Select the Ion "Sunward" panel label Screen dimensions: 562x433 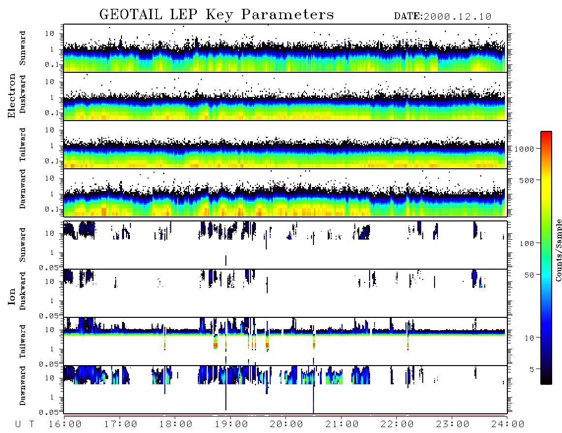pyautogui.click(x=23, y=245)
